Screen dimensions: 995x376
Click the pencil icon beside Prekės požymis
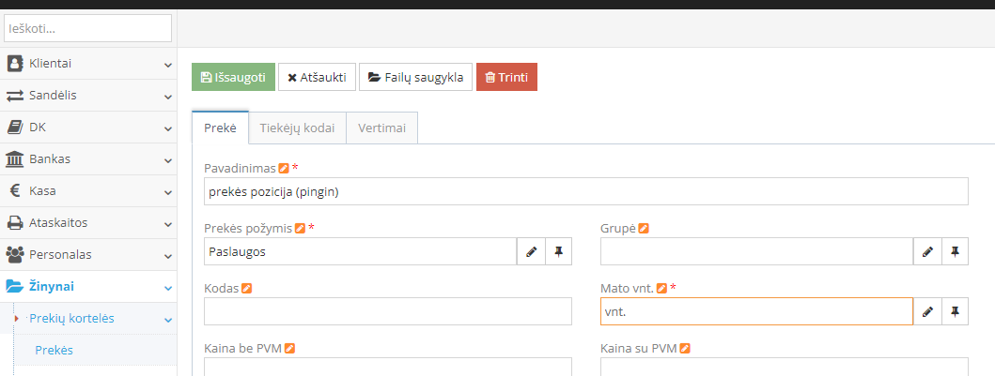pos(531,252)
